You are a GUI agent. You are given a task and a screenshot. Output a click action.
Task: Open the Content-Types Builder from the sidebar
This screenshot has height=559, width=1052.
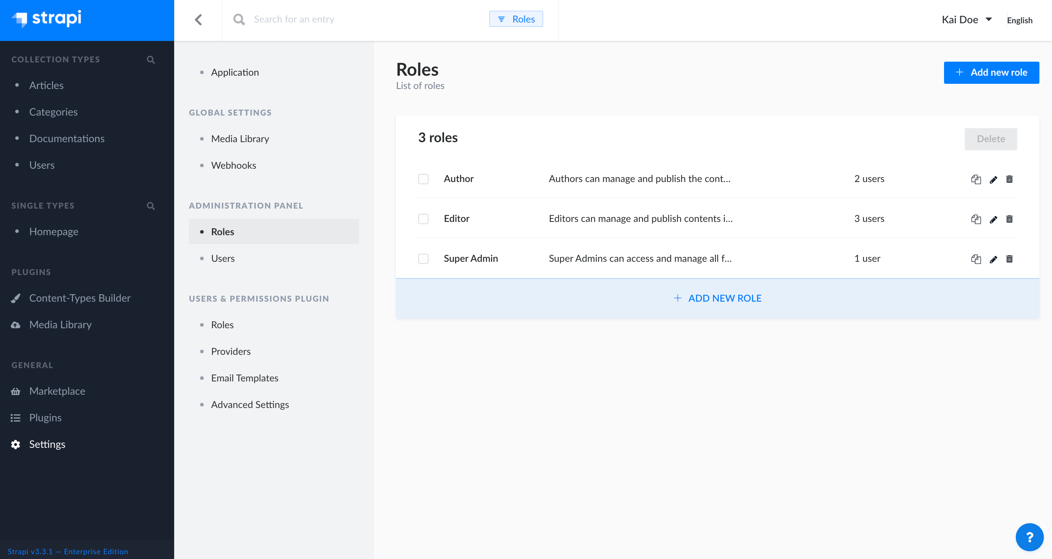click(x=80, y=298)
